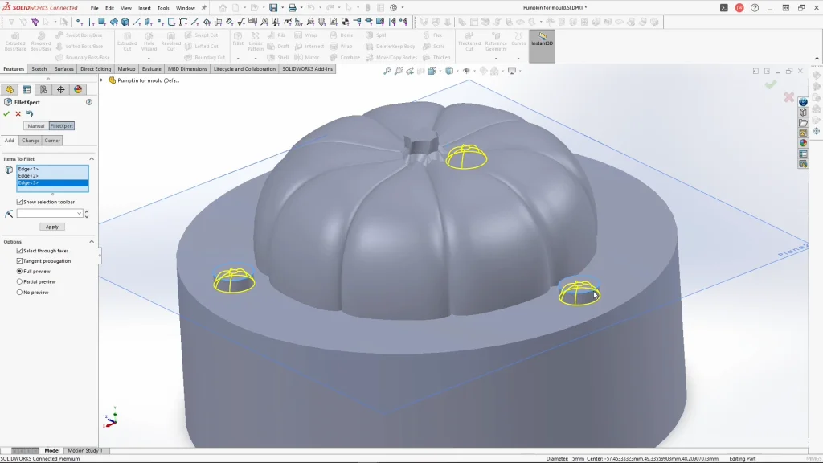Accept the FilletXpert with green checkmark
Screen dimensions: 823x463
tap(6, 113)
